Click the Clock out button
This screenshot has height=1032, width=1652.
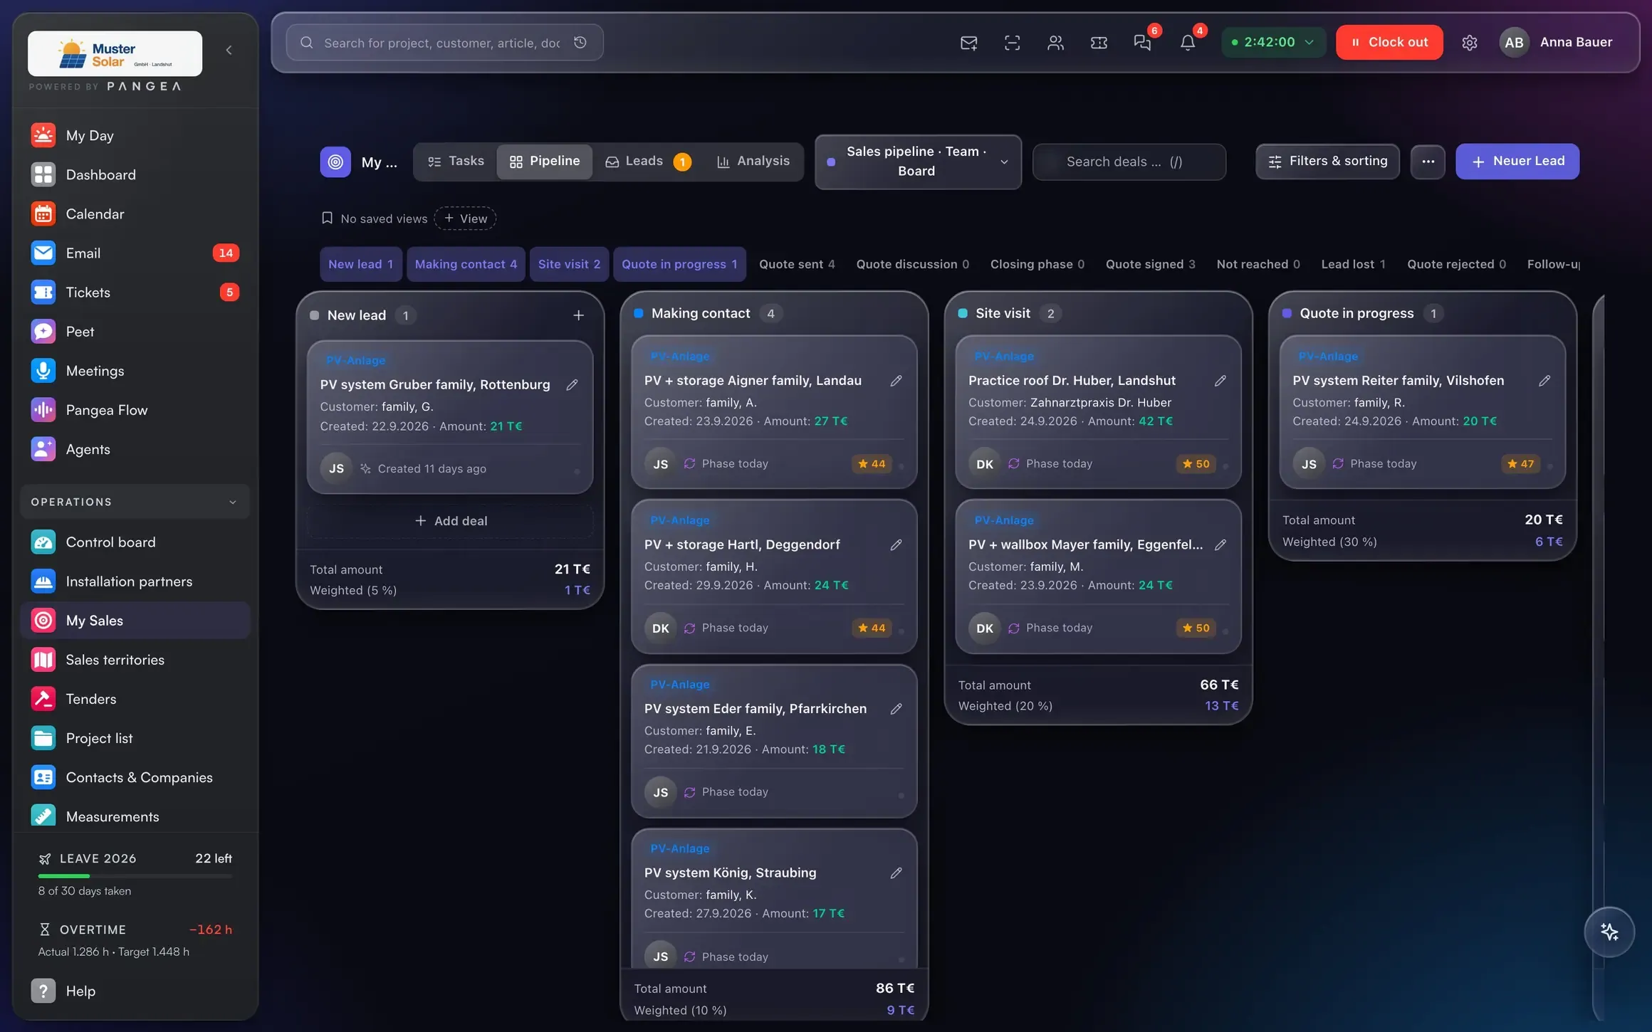(x=1389, y=42)
